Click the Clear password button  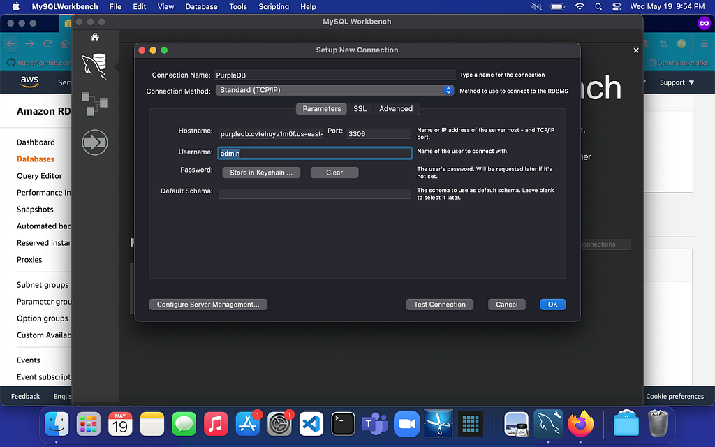[x=334, y=173]
